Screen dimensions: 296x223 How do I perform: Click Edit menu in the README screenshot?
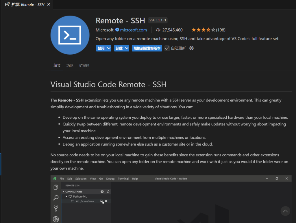69,179
